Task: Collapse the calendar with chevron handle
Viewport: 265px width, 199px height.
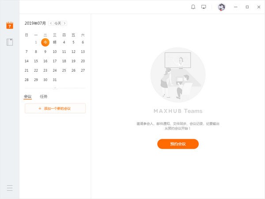Action: click(x=55, y=88)
